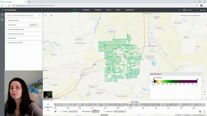Click the Кадастровая карта row

[24, 20]
